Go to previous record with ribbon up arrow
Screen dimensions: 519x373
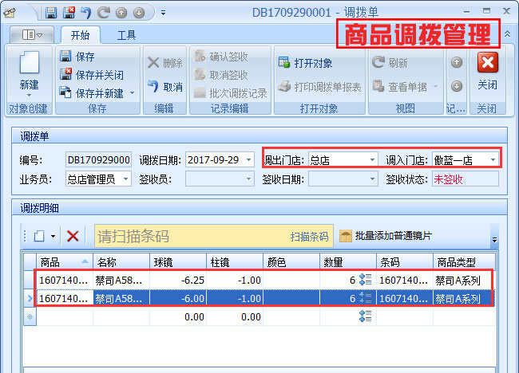coord(456,62)
